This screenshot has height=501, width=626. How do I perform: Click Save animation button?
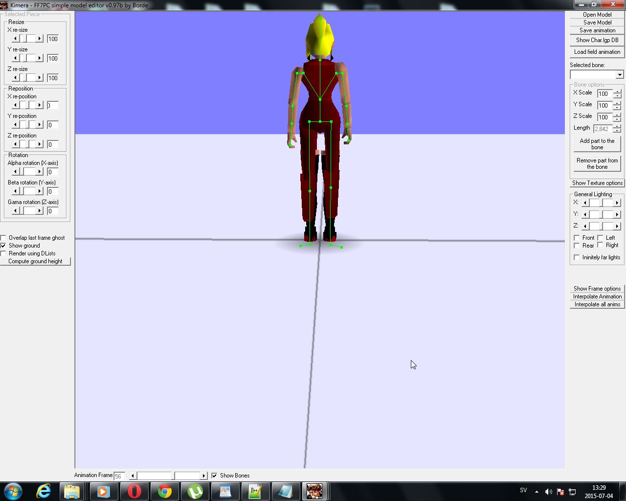pyautogui.click(x=597, y=30)
